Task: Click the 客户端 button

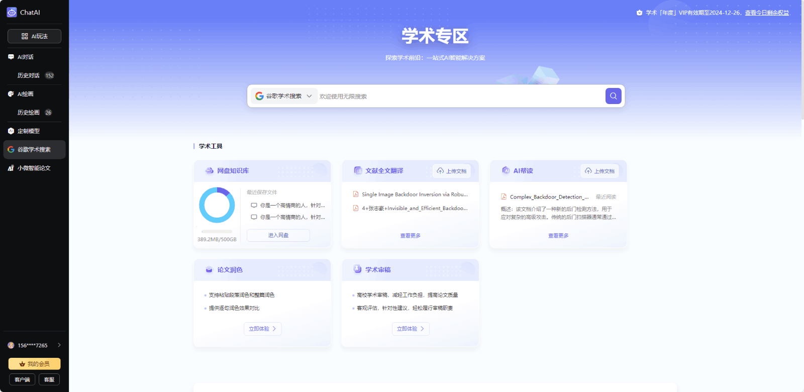Action: [x=22, y=379]
